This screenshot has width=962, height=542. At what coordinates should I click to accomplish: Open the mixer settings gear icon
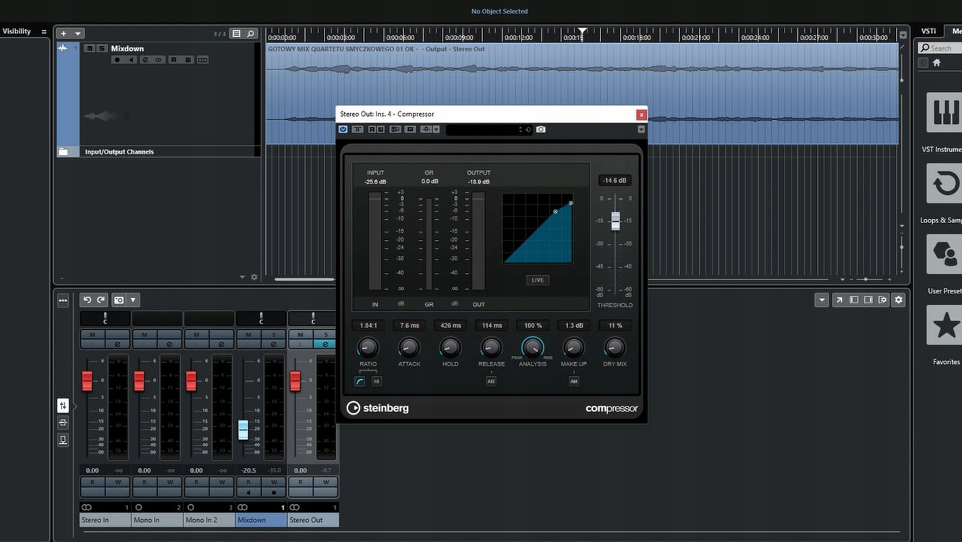click(898, 300)
